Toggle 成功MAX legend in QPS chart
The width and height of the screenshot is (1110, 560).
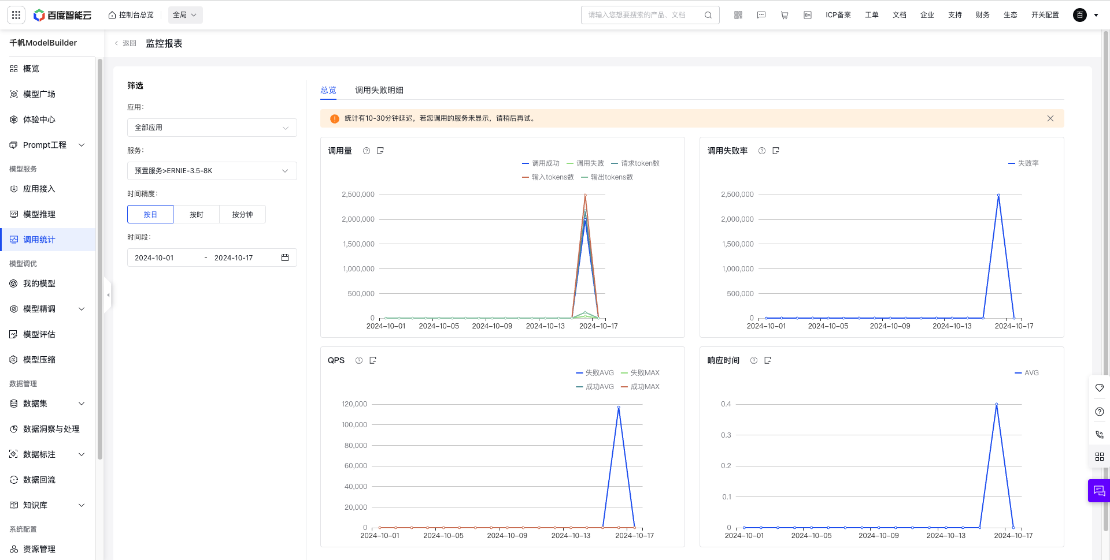tap(640, 387)
